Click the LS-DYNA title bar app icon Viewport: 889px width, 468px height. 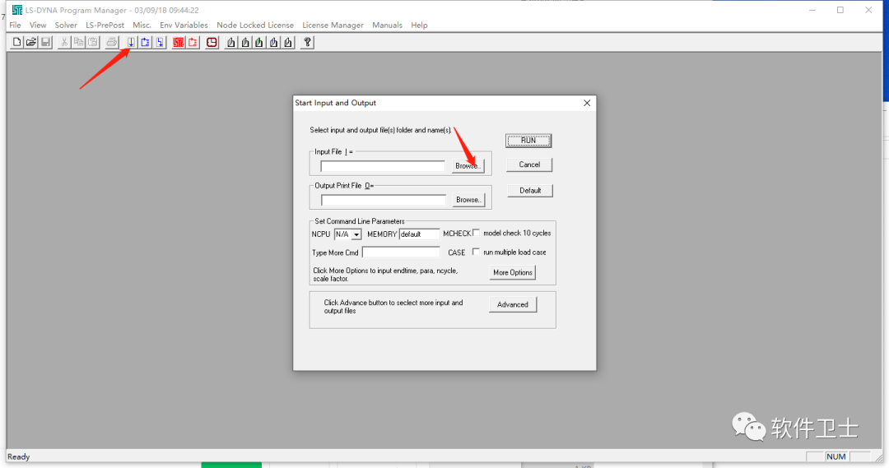17,10
